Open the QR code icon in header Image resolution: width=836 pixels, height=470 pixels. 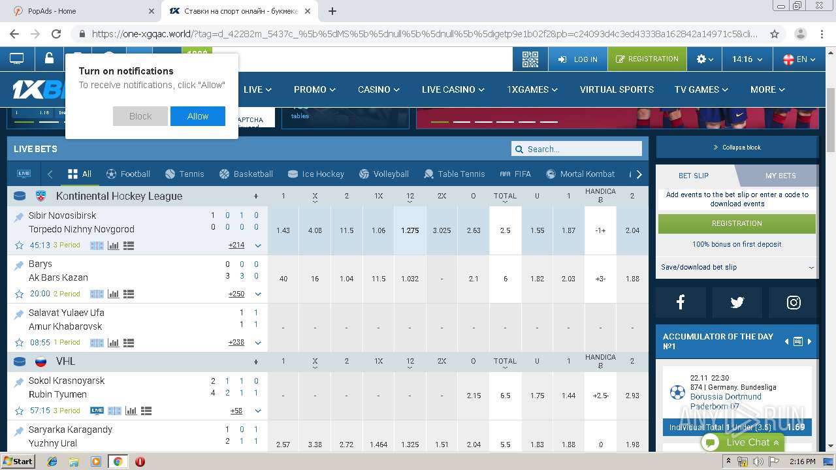point(530,59)
